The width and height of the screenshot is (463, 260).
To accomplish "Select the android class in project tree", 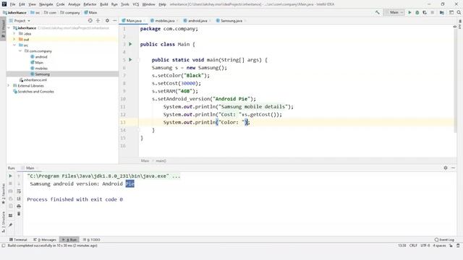I will tap(38, 57).
